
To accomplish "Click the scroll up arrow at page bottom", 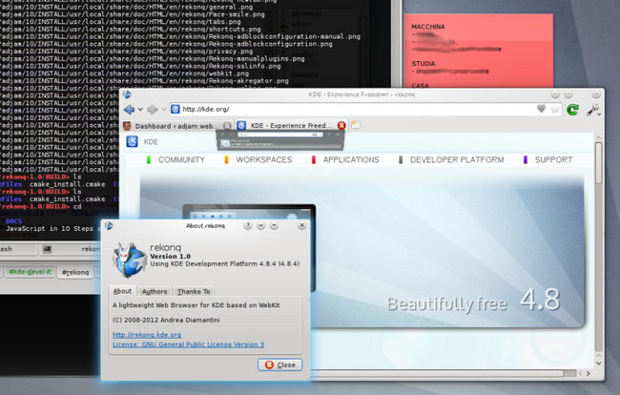I will 599,356.
